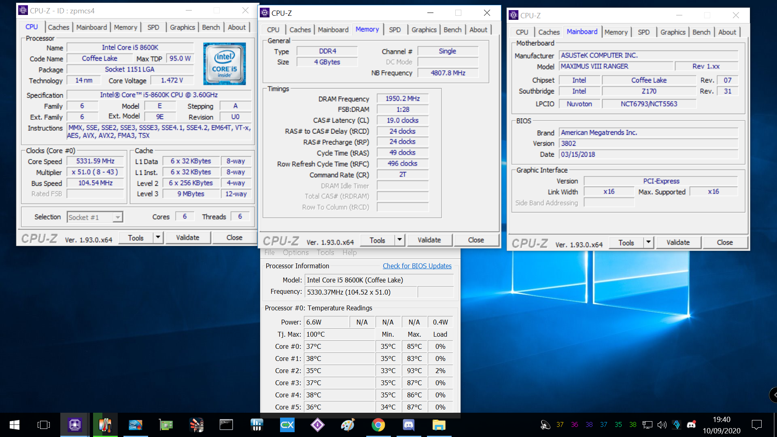Switch to Caches tab in zpmcs4 window
Viewport: 777px width, 437px height.
tap(58, 27)
